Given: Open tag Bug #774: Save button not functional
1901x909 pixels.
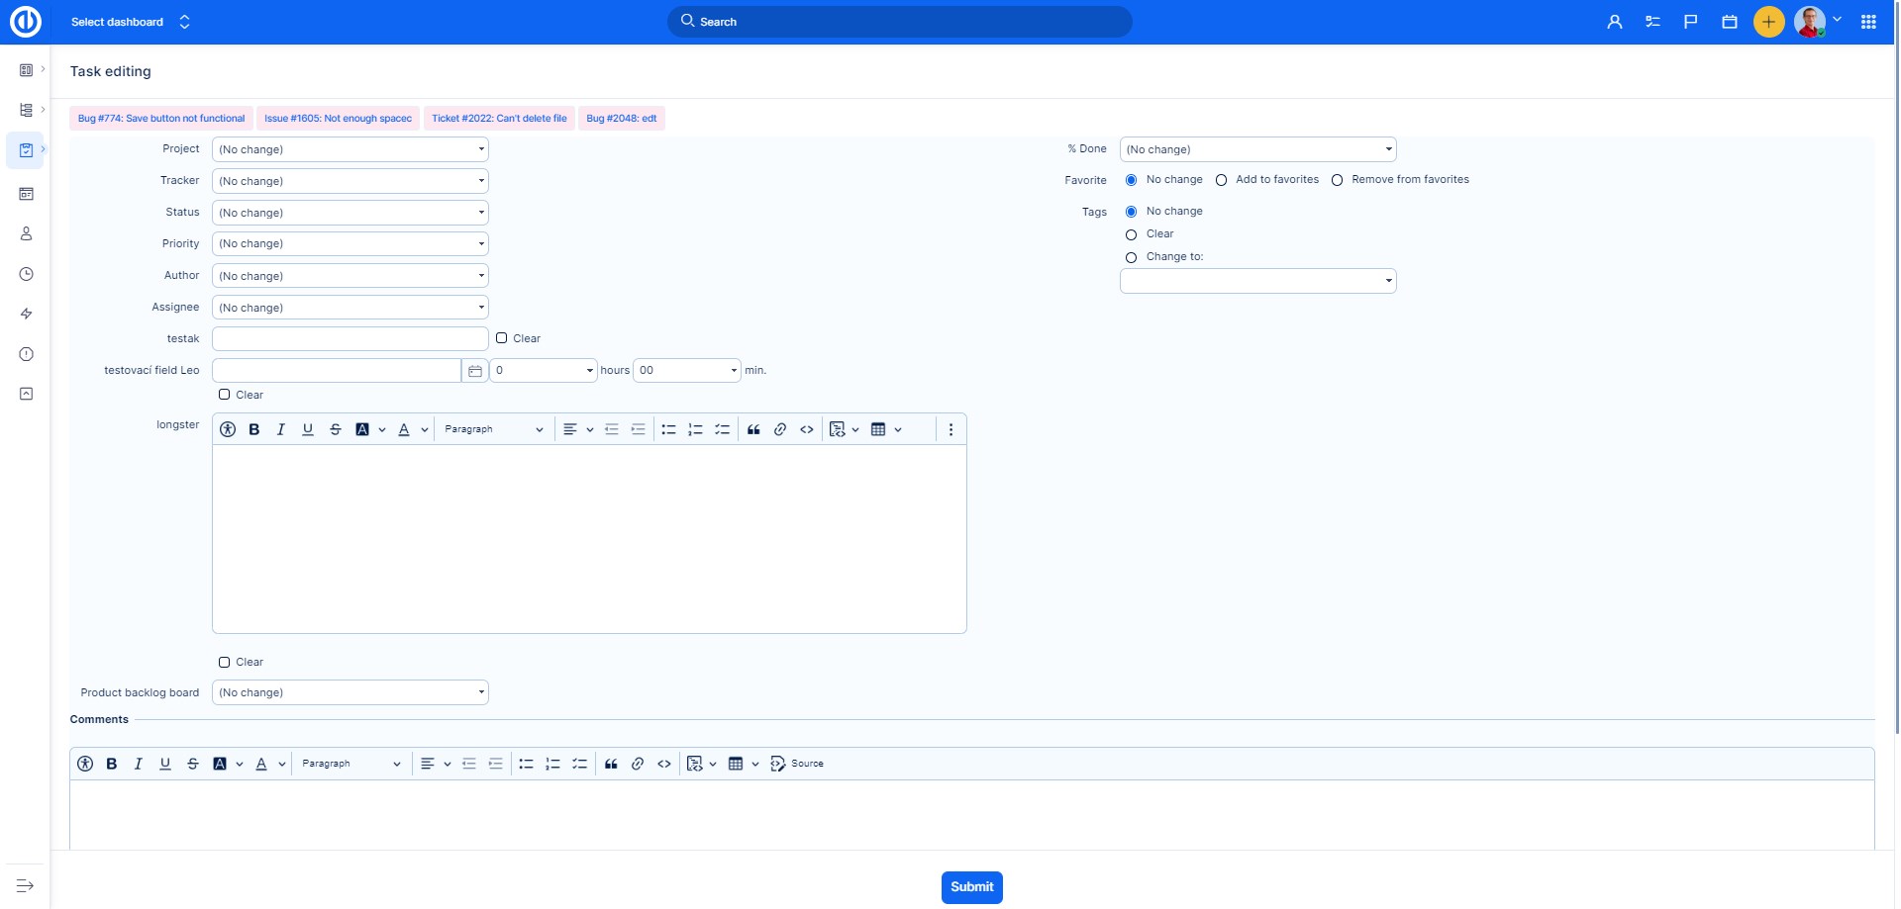Looking at the screenshot, I should (161, 119).
